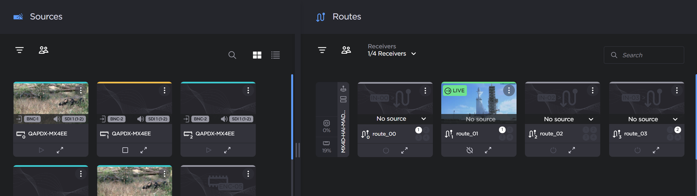Switch Sources to grid view
This screenshot has width=697, height=196.
click(x=257, y=55)
